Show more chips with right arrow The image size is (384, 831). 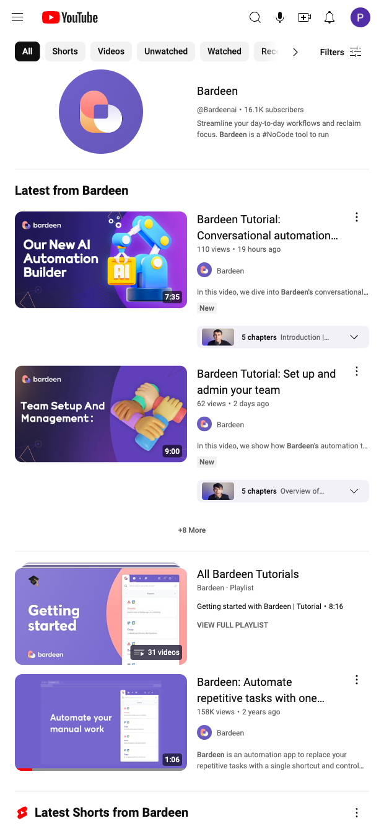(295, 52)
